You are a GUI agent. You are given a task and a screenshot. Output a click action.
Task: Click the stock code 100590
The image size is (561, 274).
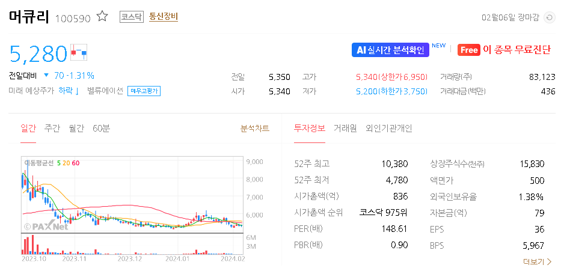pyautogui.click(x=73, y=18)
